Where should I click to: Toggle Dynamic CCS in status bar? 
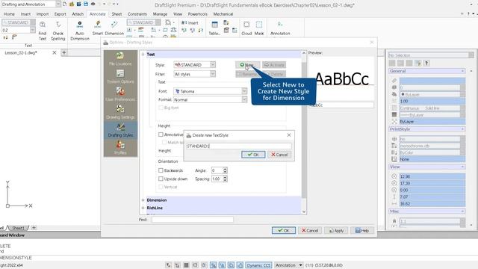click(258, 265)
